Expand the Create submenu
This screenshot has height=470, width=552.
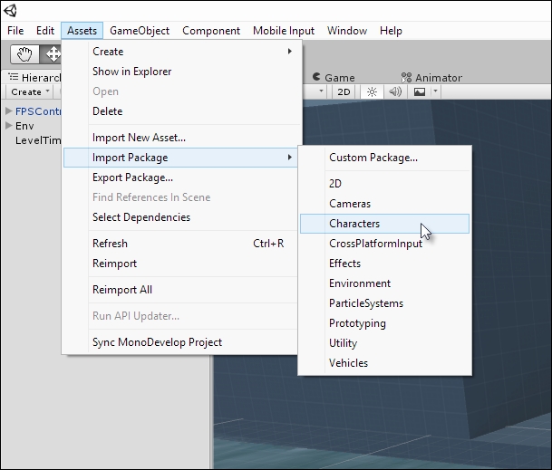coord(181,52)
